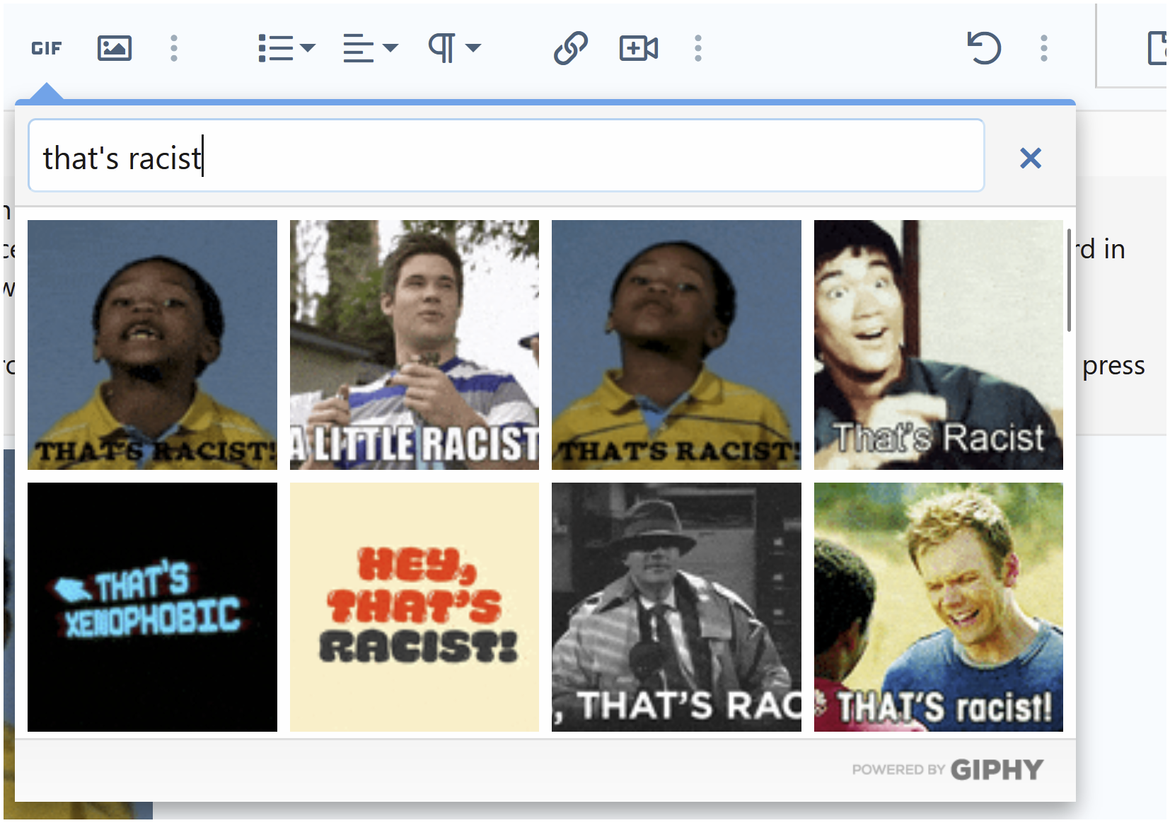Pick the black-and-white hat man GIF
This screenshot has width=1170, height=823.
676,607
